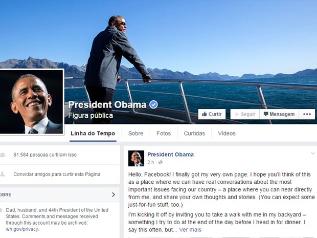Click the people icon next to likes count
The image size is (317, 238).
(x=3, y=155)
